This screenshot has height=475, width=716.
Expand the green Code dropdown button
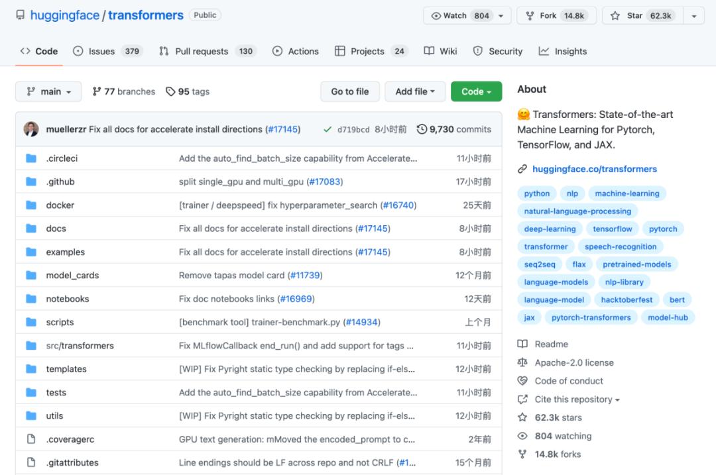pos(476,91)
